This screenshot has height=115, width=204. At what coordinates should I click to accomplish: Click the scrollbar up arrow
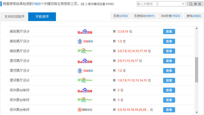tap(197, 28)
